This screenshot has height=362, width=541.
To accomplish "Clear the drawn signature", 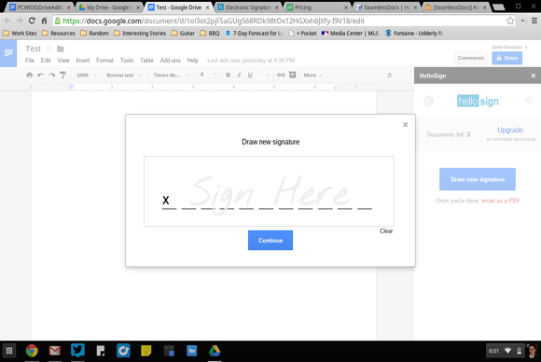I will point(386,230).
